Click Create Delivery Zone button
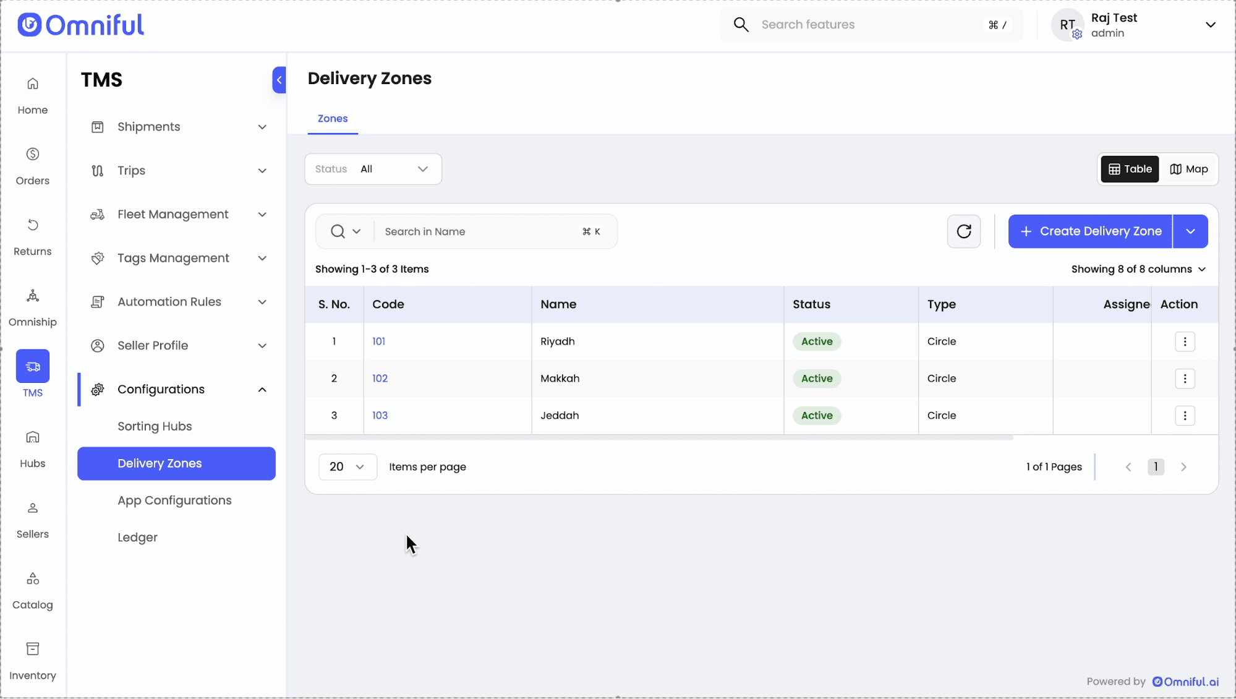Viewport: 1236px width, 699px height. tap(1090, 231)
